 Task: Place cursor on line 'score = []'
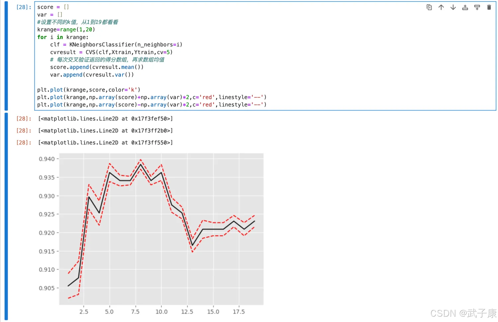coord(53,7)
